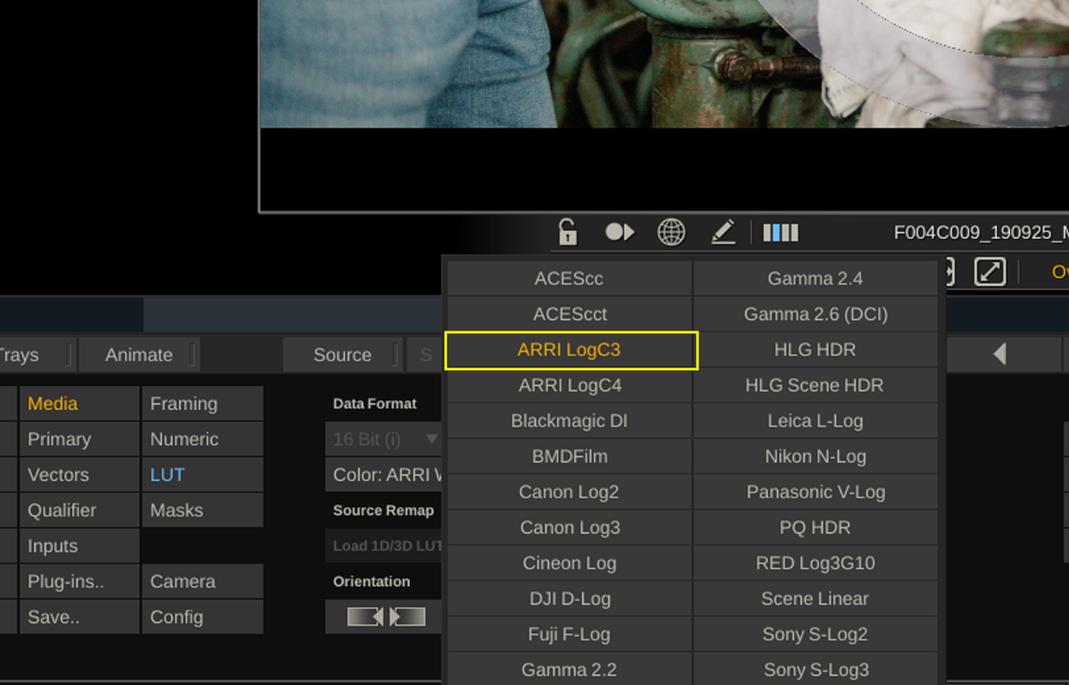
Task: Open the Qualifier panel
Action: click(x=79, y=510)
